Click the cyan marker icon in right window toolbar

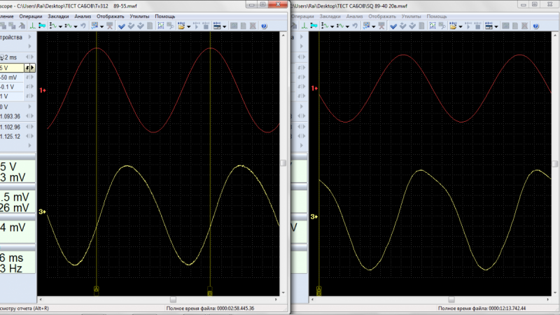[314, 26]
